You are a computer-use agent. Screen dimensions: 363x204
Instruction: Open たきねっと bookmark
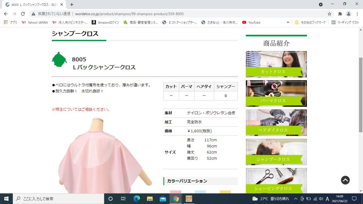219,22
